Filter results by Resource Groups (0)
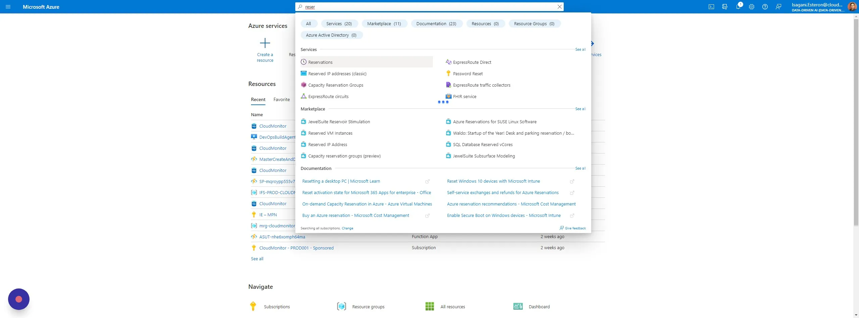The height and width of the screenshot is (318, 859). [x=534, y=24]
